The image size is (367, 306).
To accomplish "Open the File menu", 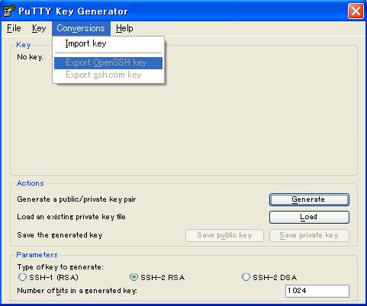I will [x=14, y=28].
